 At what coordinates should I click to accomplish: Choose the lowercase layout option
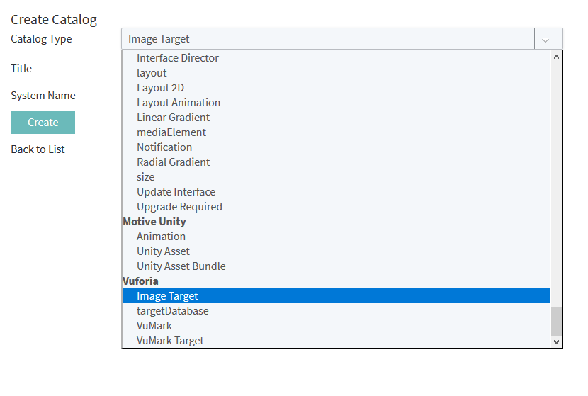152,73
